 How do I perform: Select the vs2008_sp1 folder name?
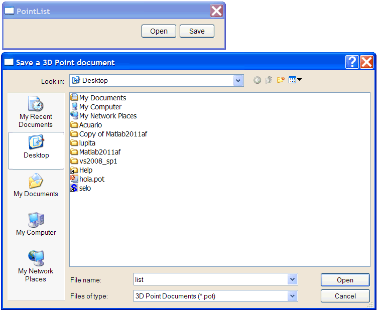[x=98, y=161]
